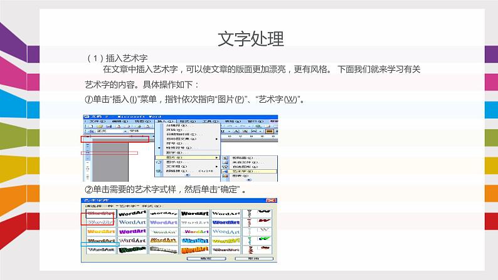Viewport: 498px width, 280px height.
Task: Choose 剪贴画 from the picture submenu
Action: click(250, 158)
